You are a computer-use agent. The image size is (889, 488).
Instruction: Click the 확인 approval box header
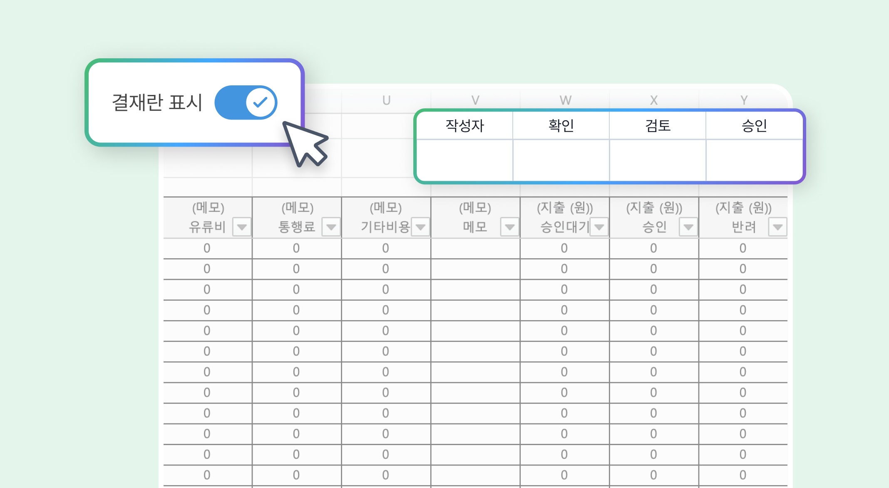click(x=561, y=126)
